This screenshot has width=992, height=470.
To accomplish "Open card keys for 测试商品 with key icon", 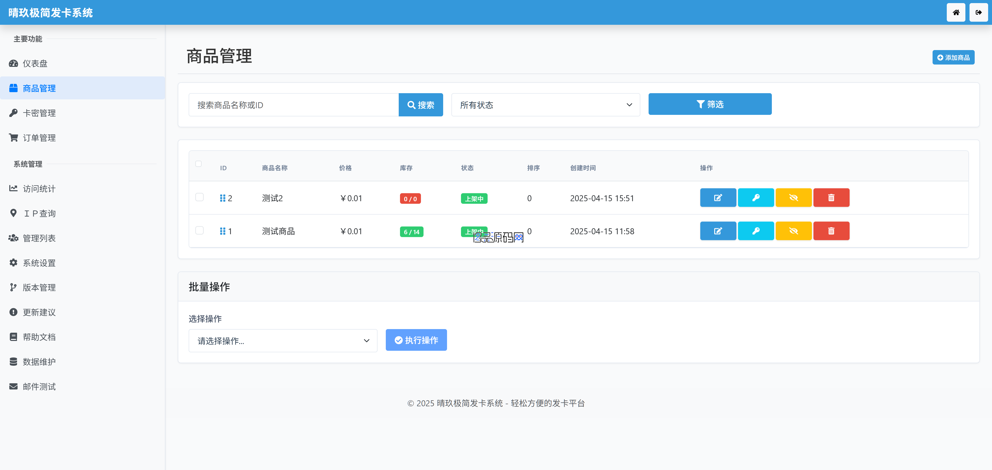I will pyautogui.click(x=756, y=231).
